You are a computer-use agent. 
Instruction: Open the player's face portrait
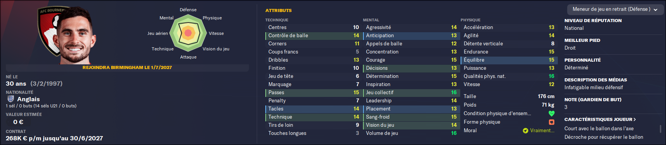click(x=74, y=36)
